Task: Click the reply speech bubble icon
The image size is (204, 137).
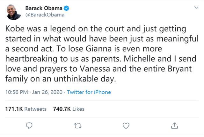Action: tap(30, 126)
